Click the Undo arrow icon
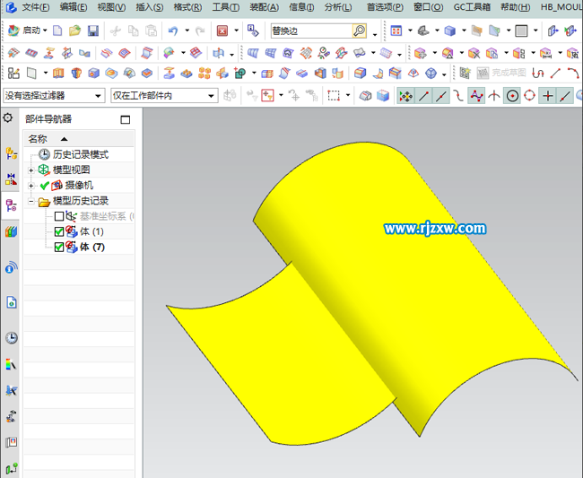This screenshot has height=478, width=583. [x=172, y=30]
